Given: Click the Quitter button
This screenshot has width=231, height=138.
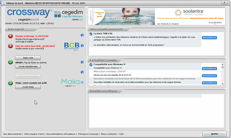Looking at the screenshot, I should coord(214,134).
